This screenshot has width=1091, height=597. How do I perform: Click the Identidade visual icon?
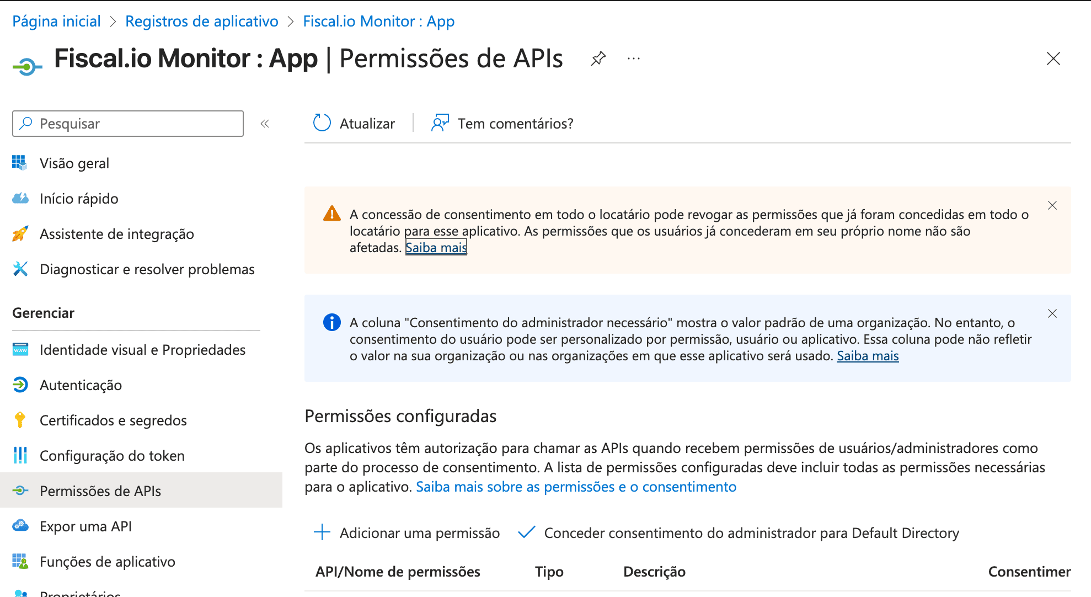(x=20, y=349)
